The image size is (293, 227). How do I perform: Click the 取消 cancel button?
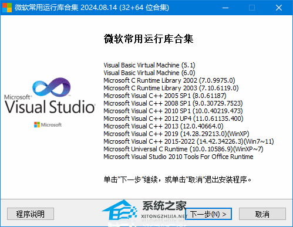click(x=262, y=214)
